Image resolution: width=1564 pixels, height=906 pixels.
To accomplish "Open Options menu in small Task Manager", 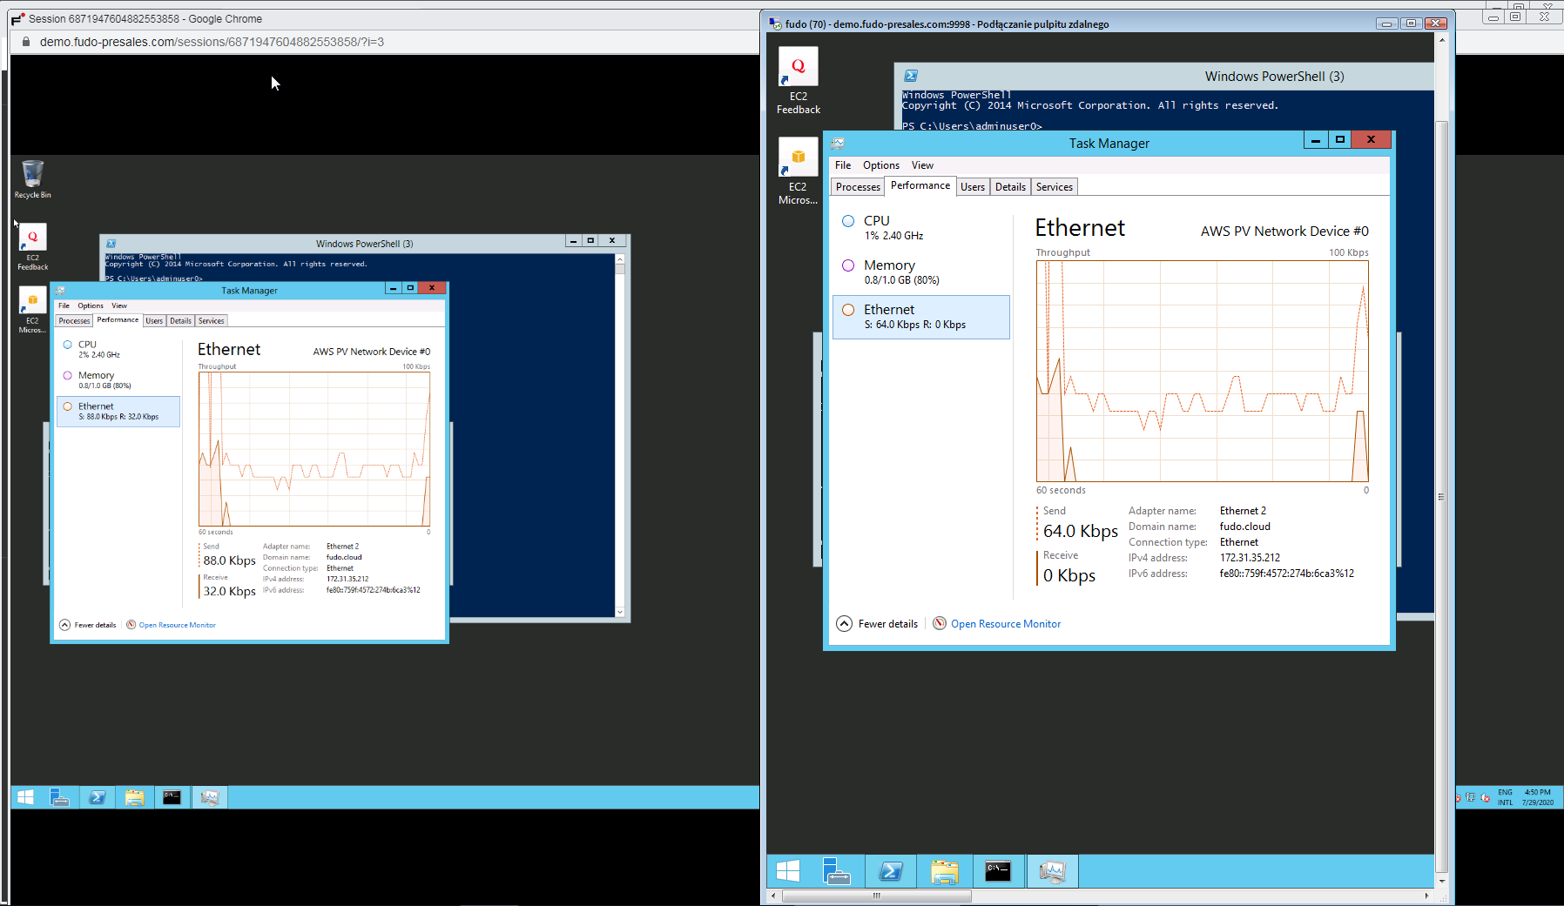I will pyautogui.click(x=91, y=305).
